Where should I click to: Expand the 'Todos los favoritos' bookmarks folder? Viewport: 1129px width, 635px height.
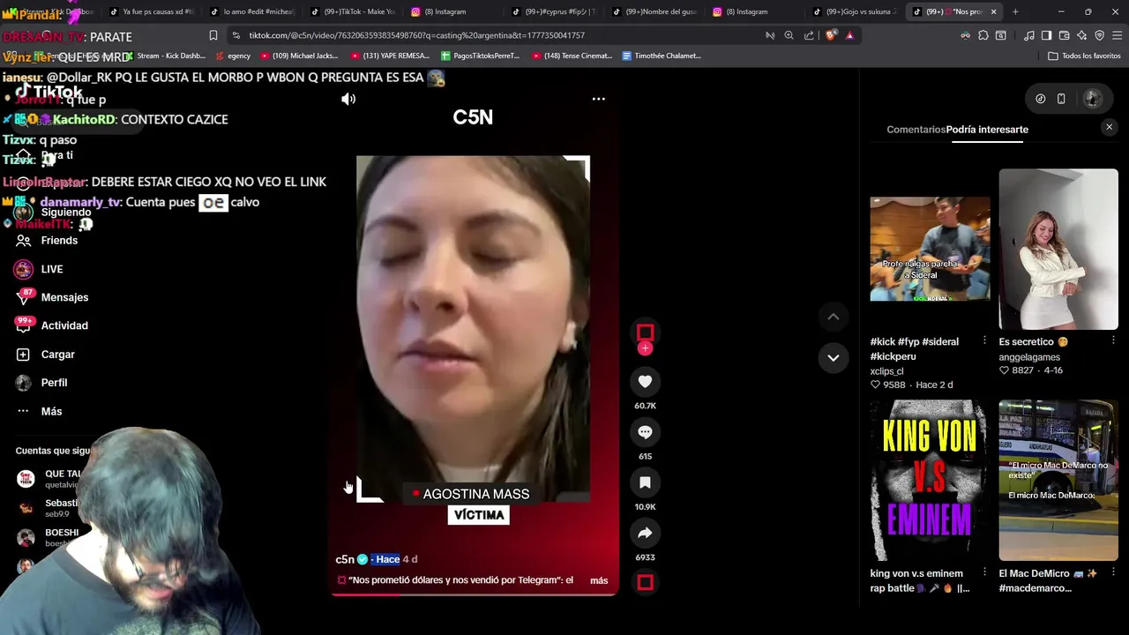(x=1084, y=56)
